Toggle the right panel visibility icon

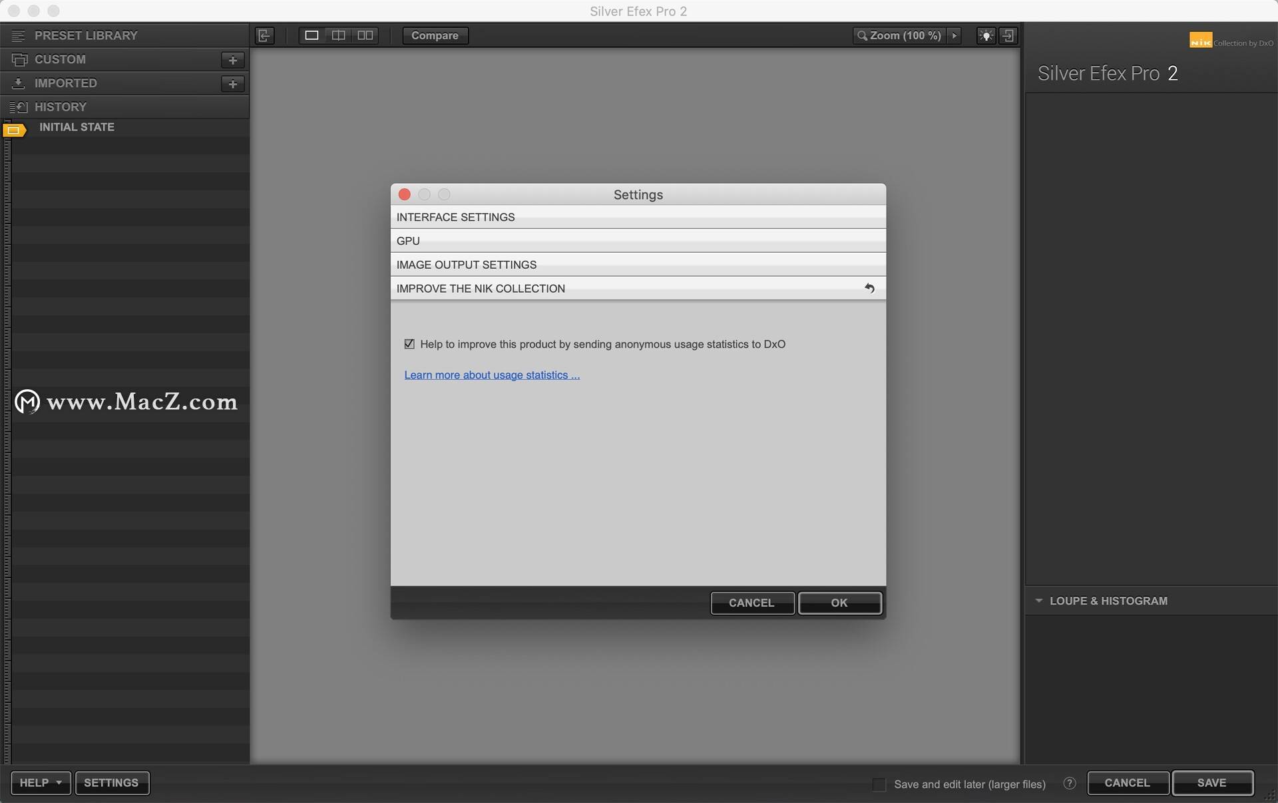point(1008,35)
